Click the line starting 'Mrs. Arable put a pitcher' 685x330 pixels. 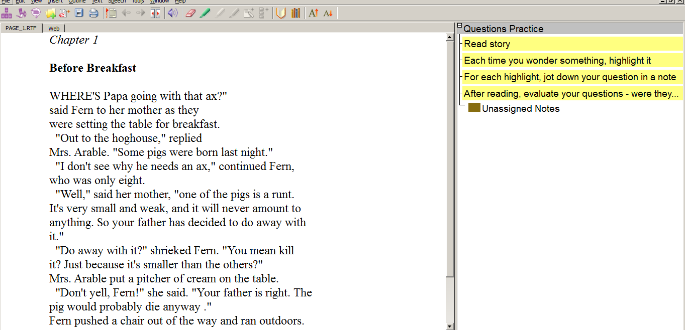[x=164, y=279]
